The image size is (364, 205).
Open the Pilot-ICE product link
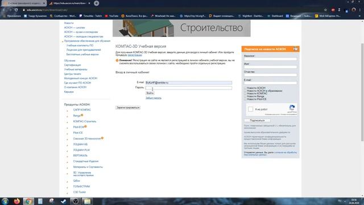point(78,133)
